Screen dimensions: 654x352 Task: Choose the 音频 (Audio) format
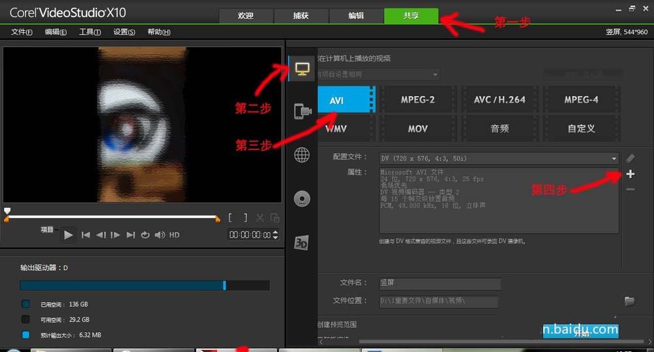(500, 128)
